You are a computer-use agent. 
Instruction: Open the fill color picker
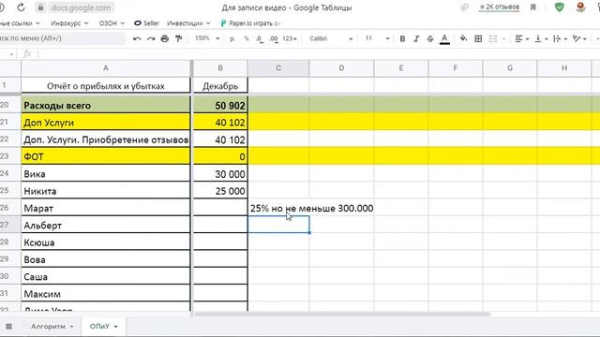[x=463, y=38]
